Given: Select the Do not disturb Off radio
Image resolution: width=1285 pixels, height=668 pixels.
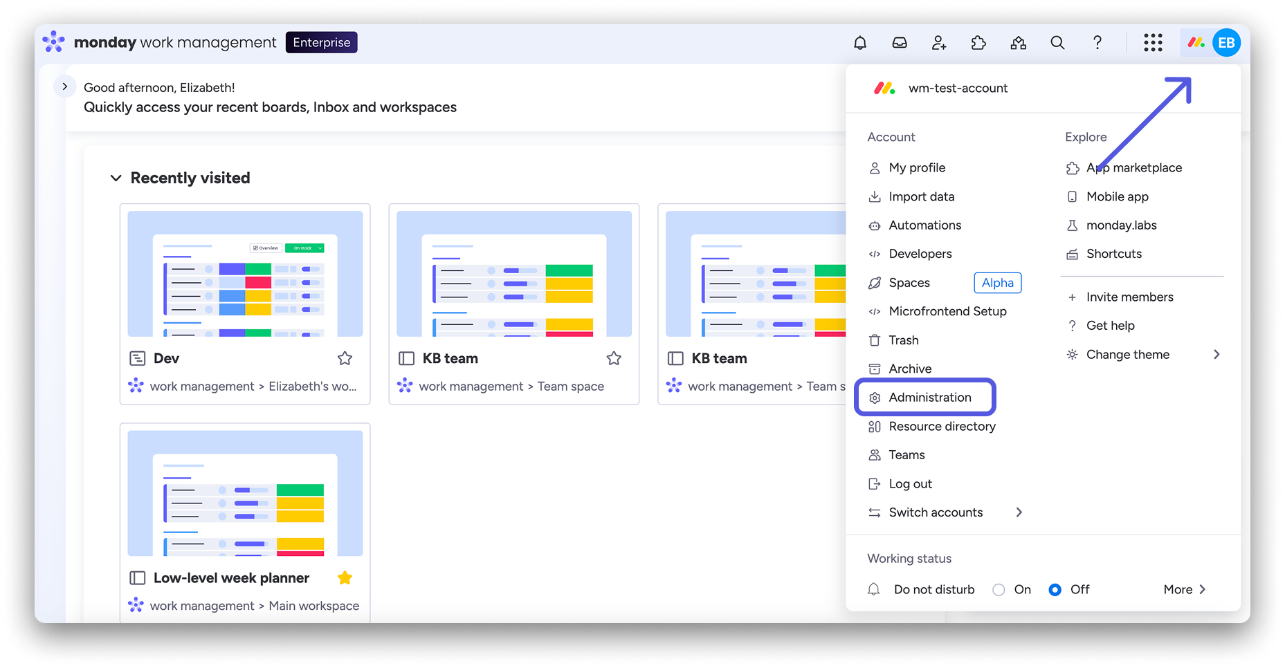Looking at the screenshot, I should pyautogui.click(x=1055, y=590).
